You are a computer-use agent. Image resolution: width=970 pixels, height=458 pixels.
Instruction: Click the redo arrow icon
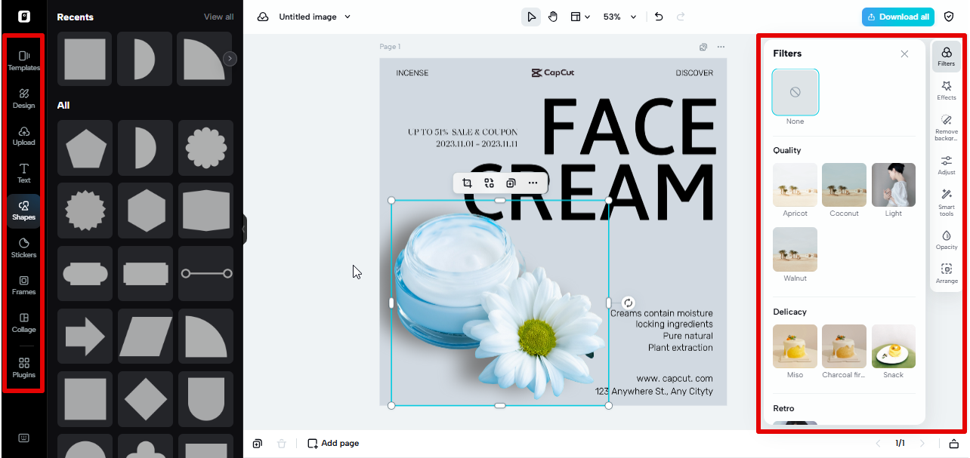tap(681, 17)
